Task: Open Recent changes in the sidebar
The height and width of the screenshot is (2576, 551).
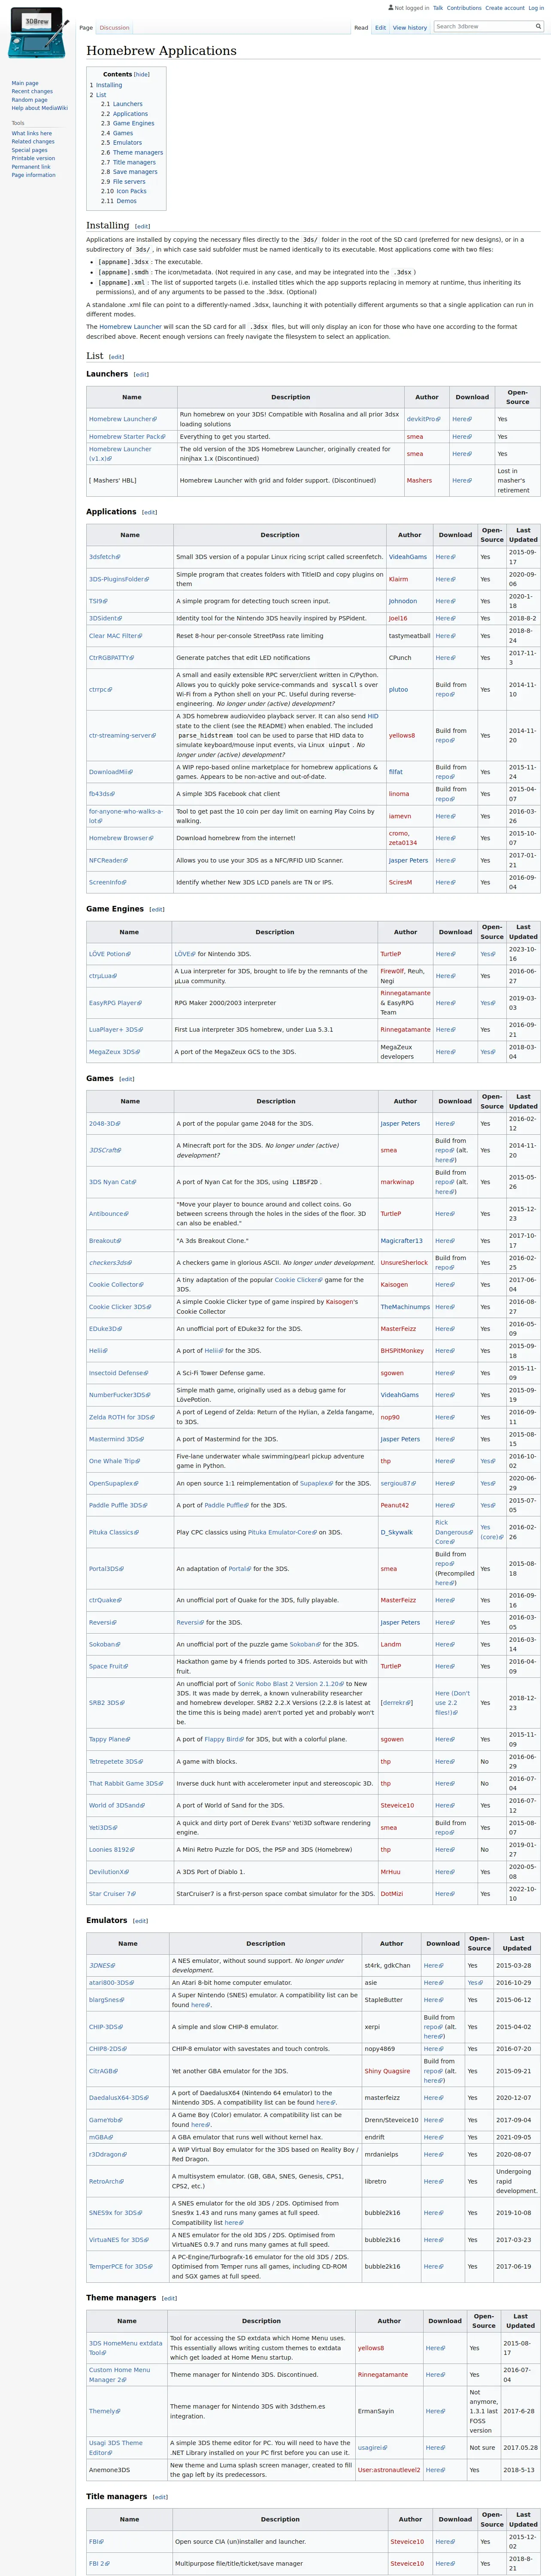Action: (x=32, y=92)
